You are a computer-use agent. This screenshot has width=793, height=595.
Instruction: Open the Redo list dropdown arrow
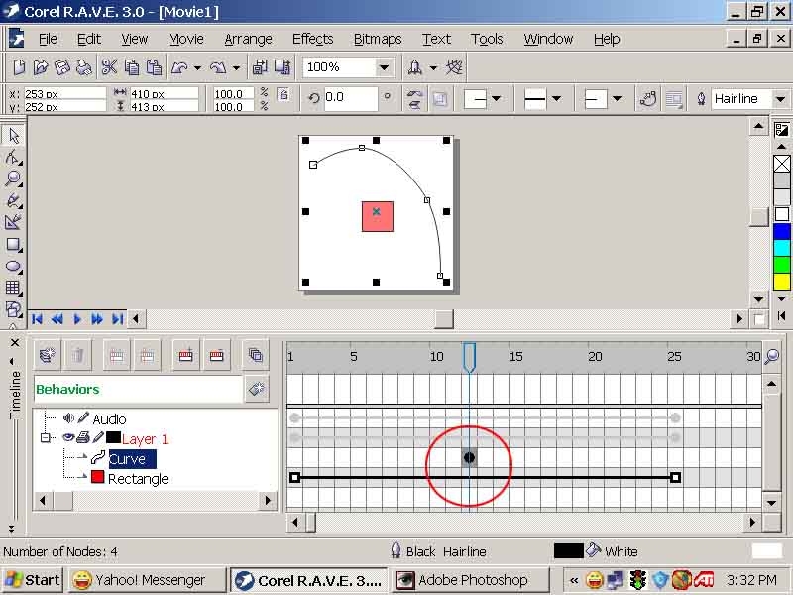click(236, 67)
